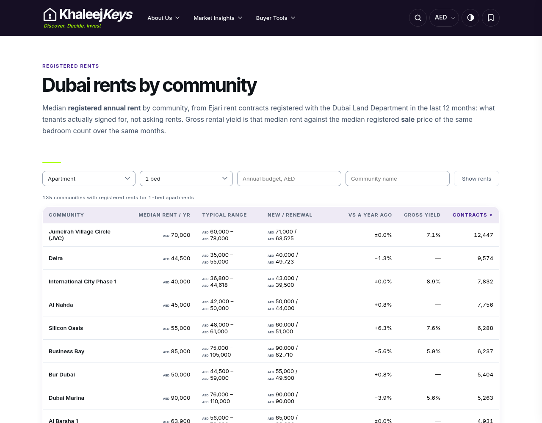Click Business Bay's −5.6% change value
The image size is (542, 423).
point(383,352)
